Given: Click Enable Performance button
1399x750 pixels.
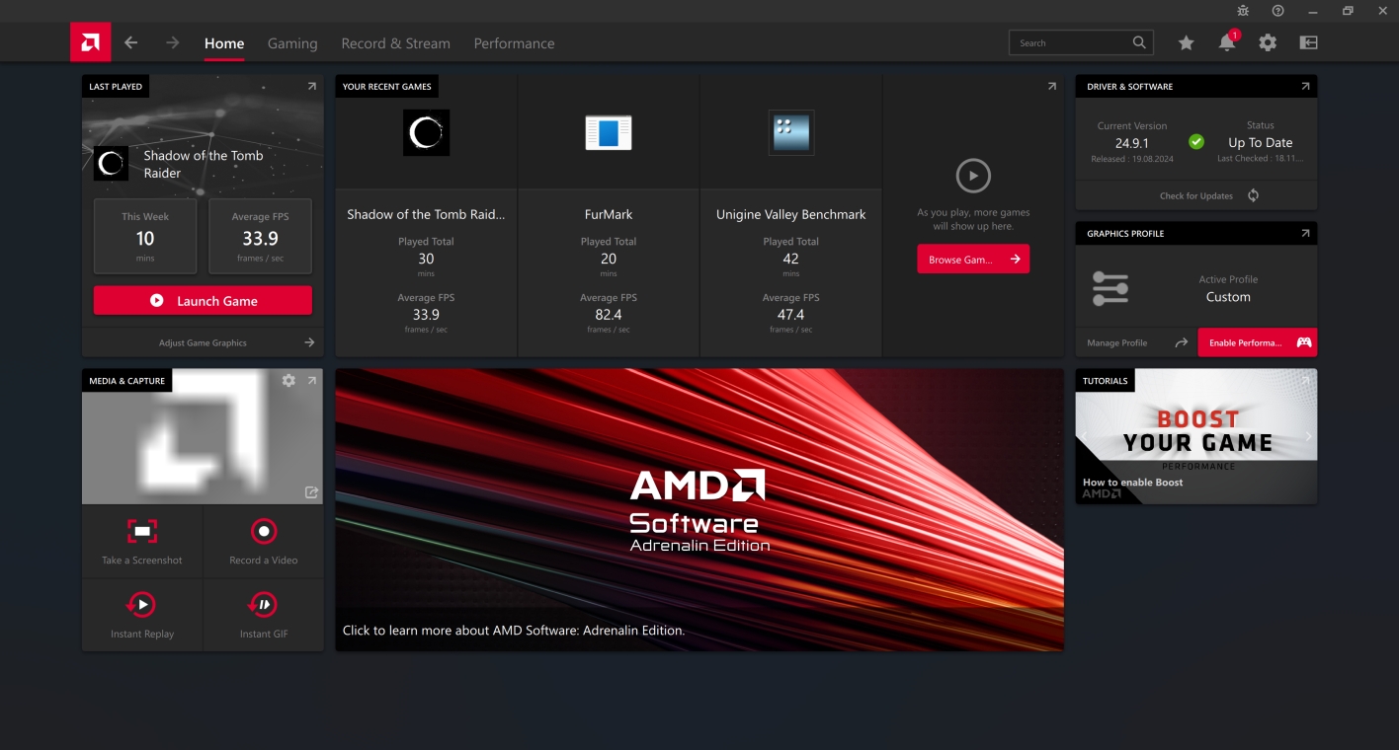Looking at the screenshot, I should click(x=1258, y=342).
